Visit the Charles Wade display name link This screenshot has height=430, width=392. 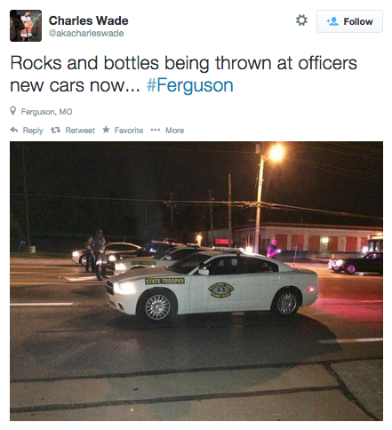[x=88, y=20]
